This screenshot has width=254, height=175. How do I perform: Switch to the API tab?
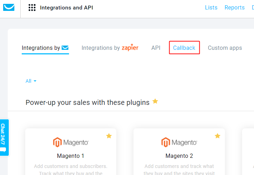click(156, 48)
